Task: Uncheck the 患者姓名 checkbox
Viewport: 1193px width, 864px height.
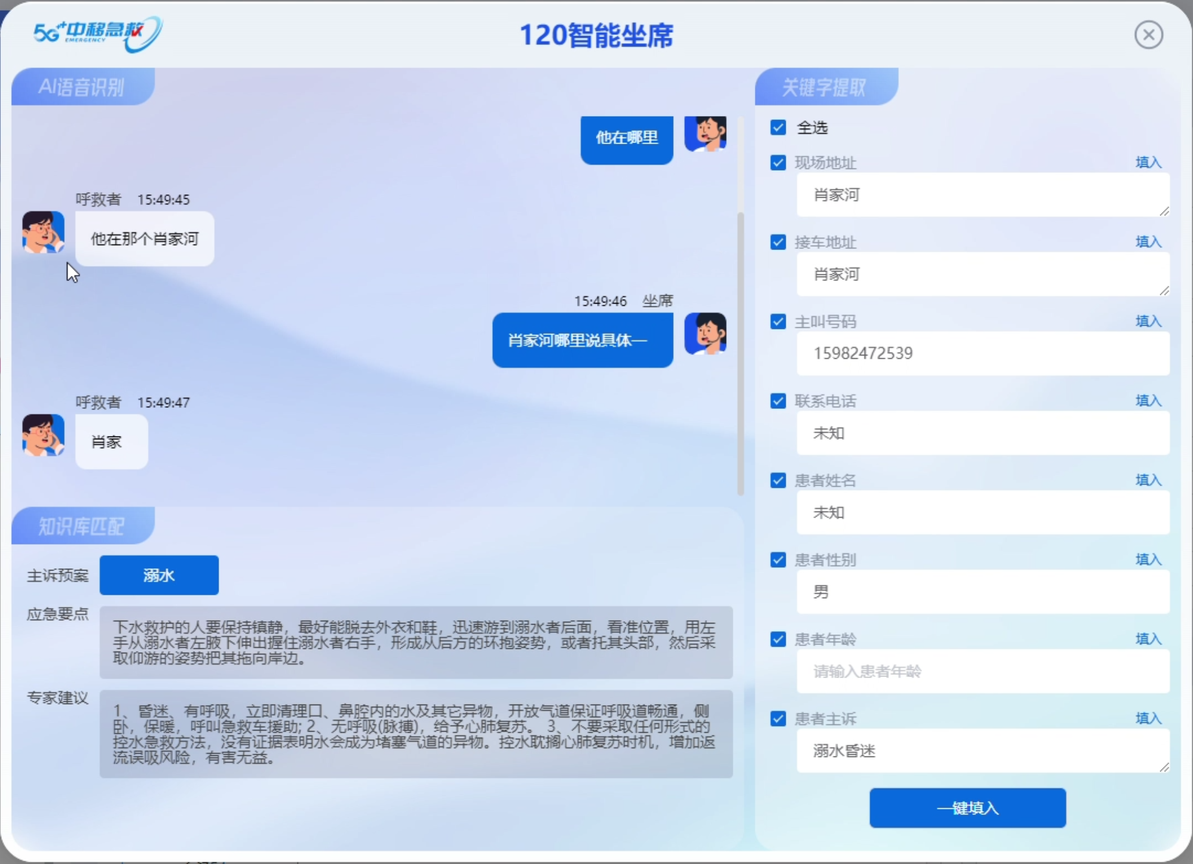Action: tap(778, 480)
